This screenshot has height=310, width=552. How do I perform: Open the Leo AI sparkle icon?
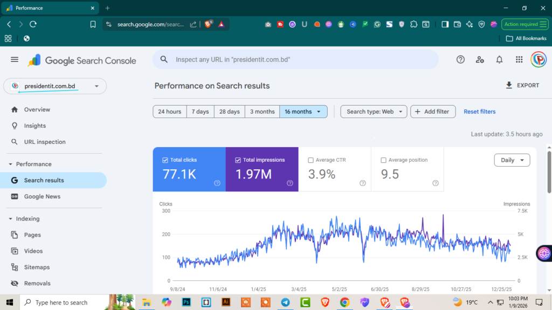470,24
